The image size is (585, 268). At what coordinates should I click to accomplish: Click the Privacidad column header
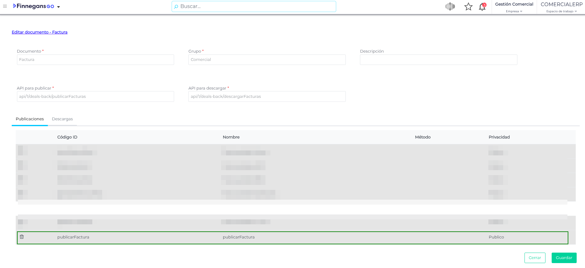499,137
